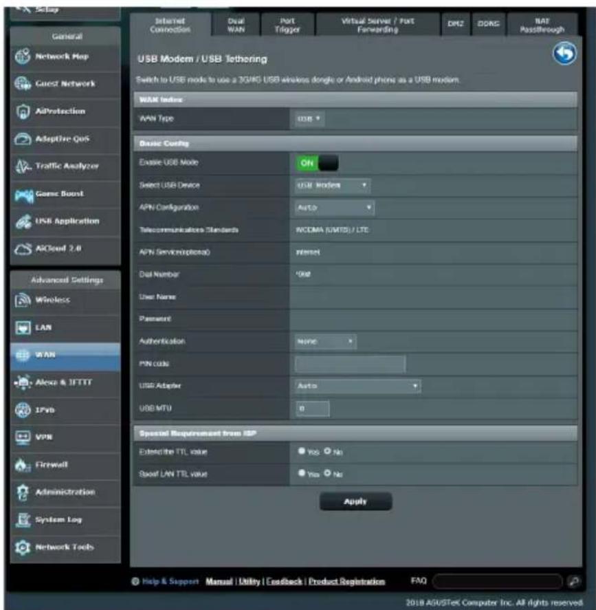Select No for Extend the TTL value
The width and height of the screenshot is (596, 610).
[x=327, y=451]
